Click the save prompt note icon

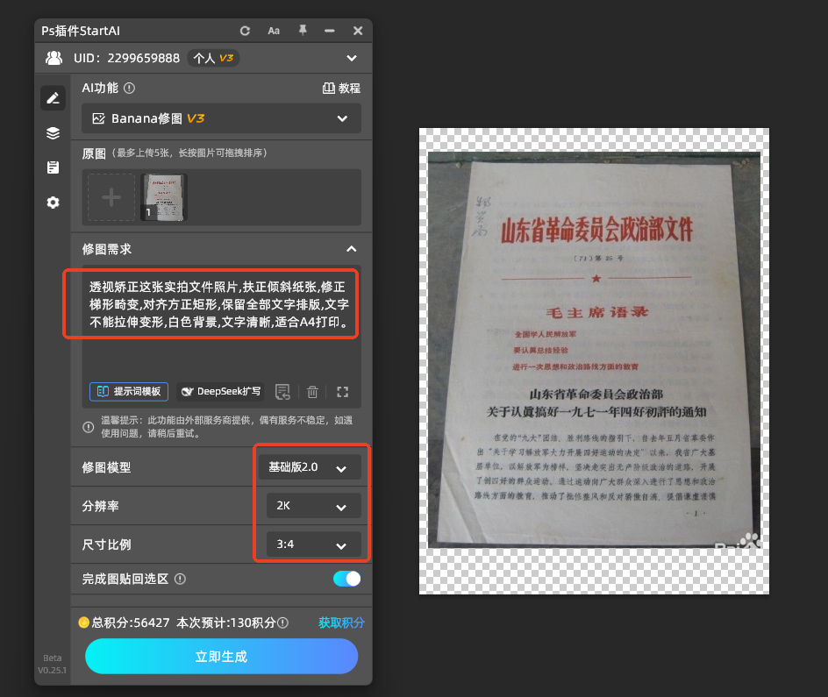[282, 392]
